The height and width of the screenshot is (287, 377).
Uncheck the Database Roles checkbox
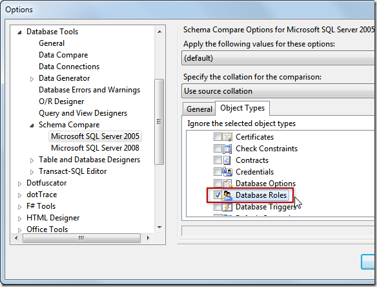(218, 195)
